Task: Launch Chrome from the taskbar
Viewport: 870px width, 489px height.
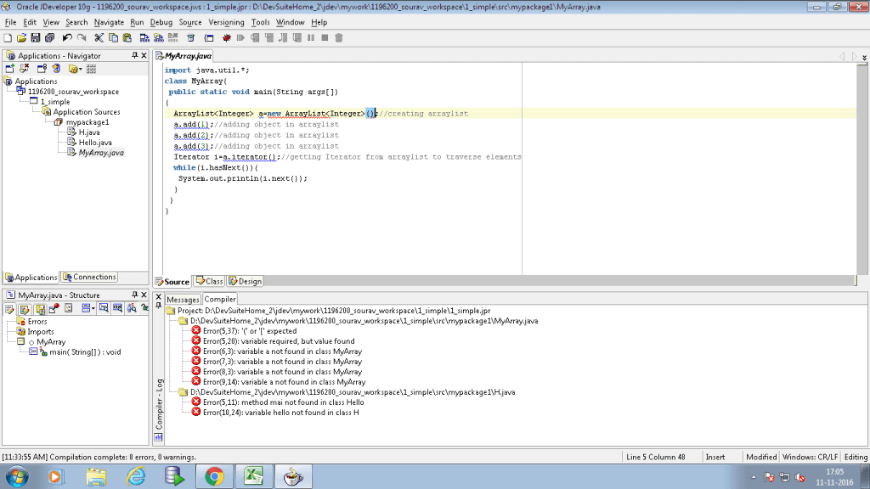Action: click(x=213, y=475)
